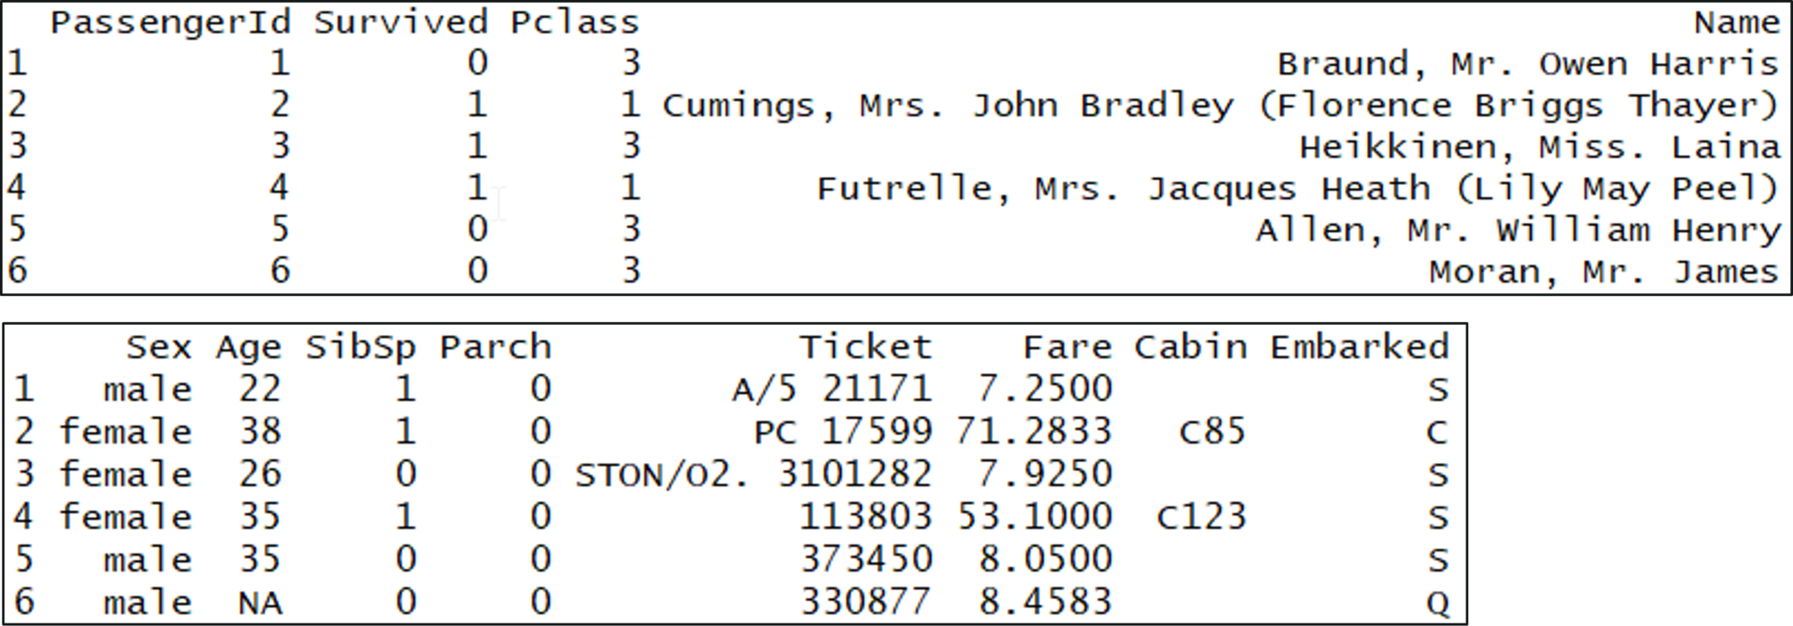Click the Ticket column header
Image resolution: width=1793 pixels, height=626 pixels.
pyautogui.click(x=865, y=348)
